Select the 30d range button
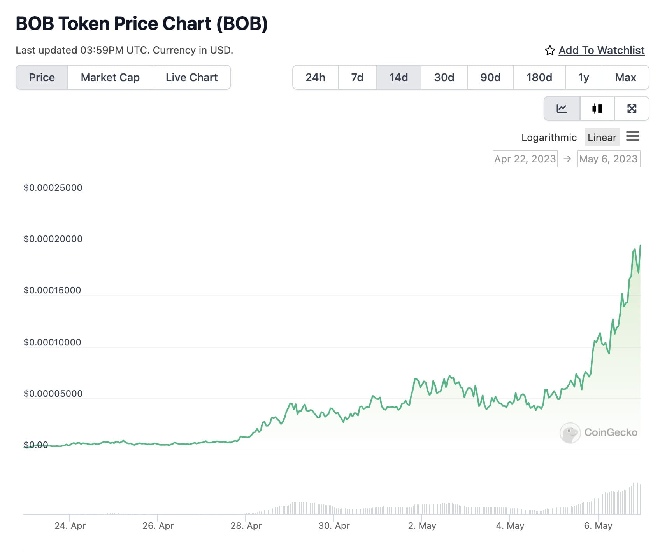This screenshot has height=551, width=667. pyautogui.click(x=443, y=77)
